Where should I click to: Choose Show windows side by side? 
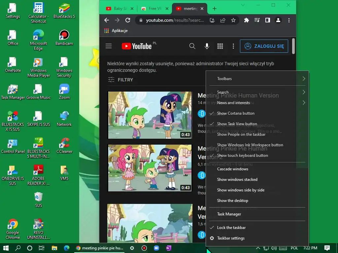257,190
